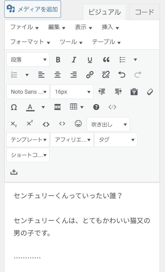The height and width of the screenshot is (272, 165).
Task: Click the メディアを追加 button
Action: click(33, 9)
